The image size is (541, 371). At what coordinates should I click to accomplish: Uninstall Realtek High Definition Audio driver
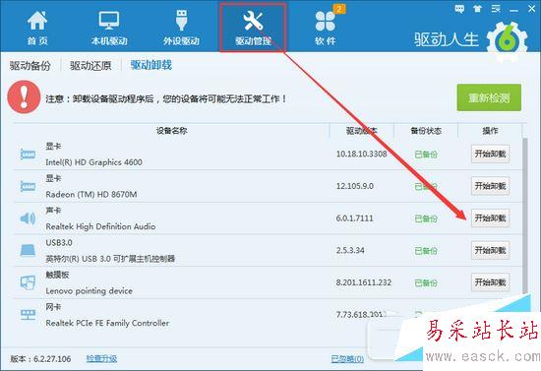(490, 218)
